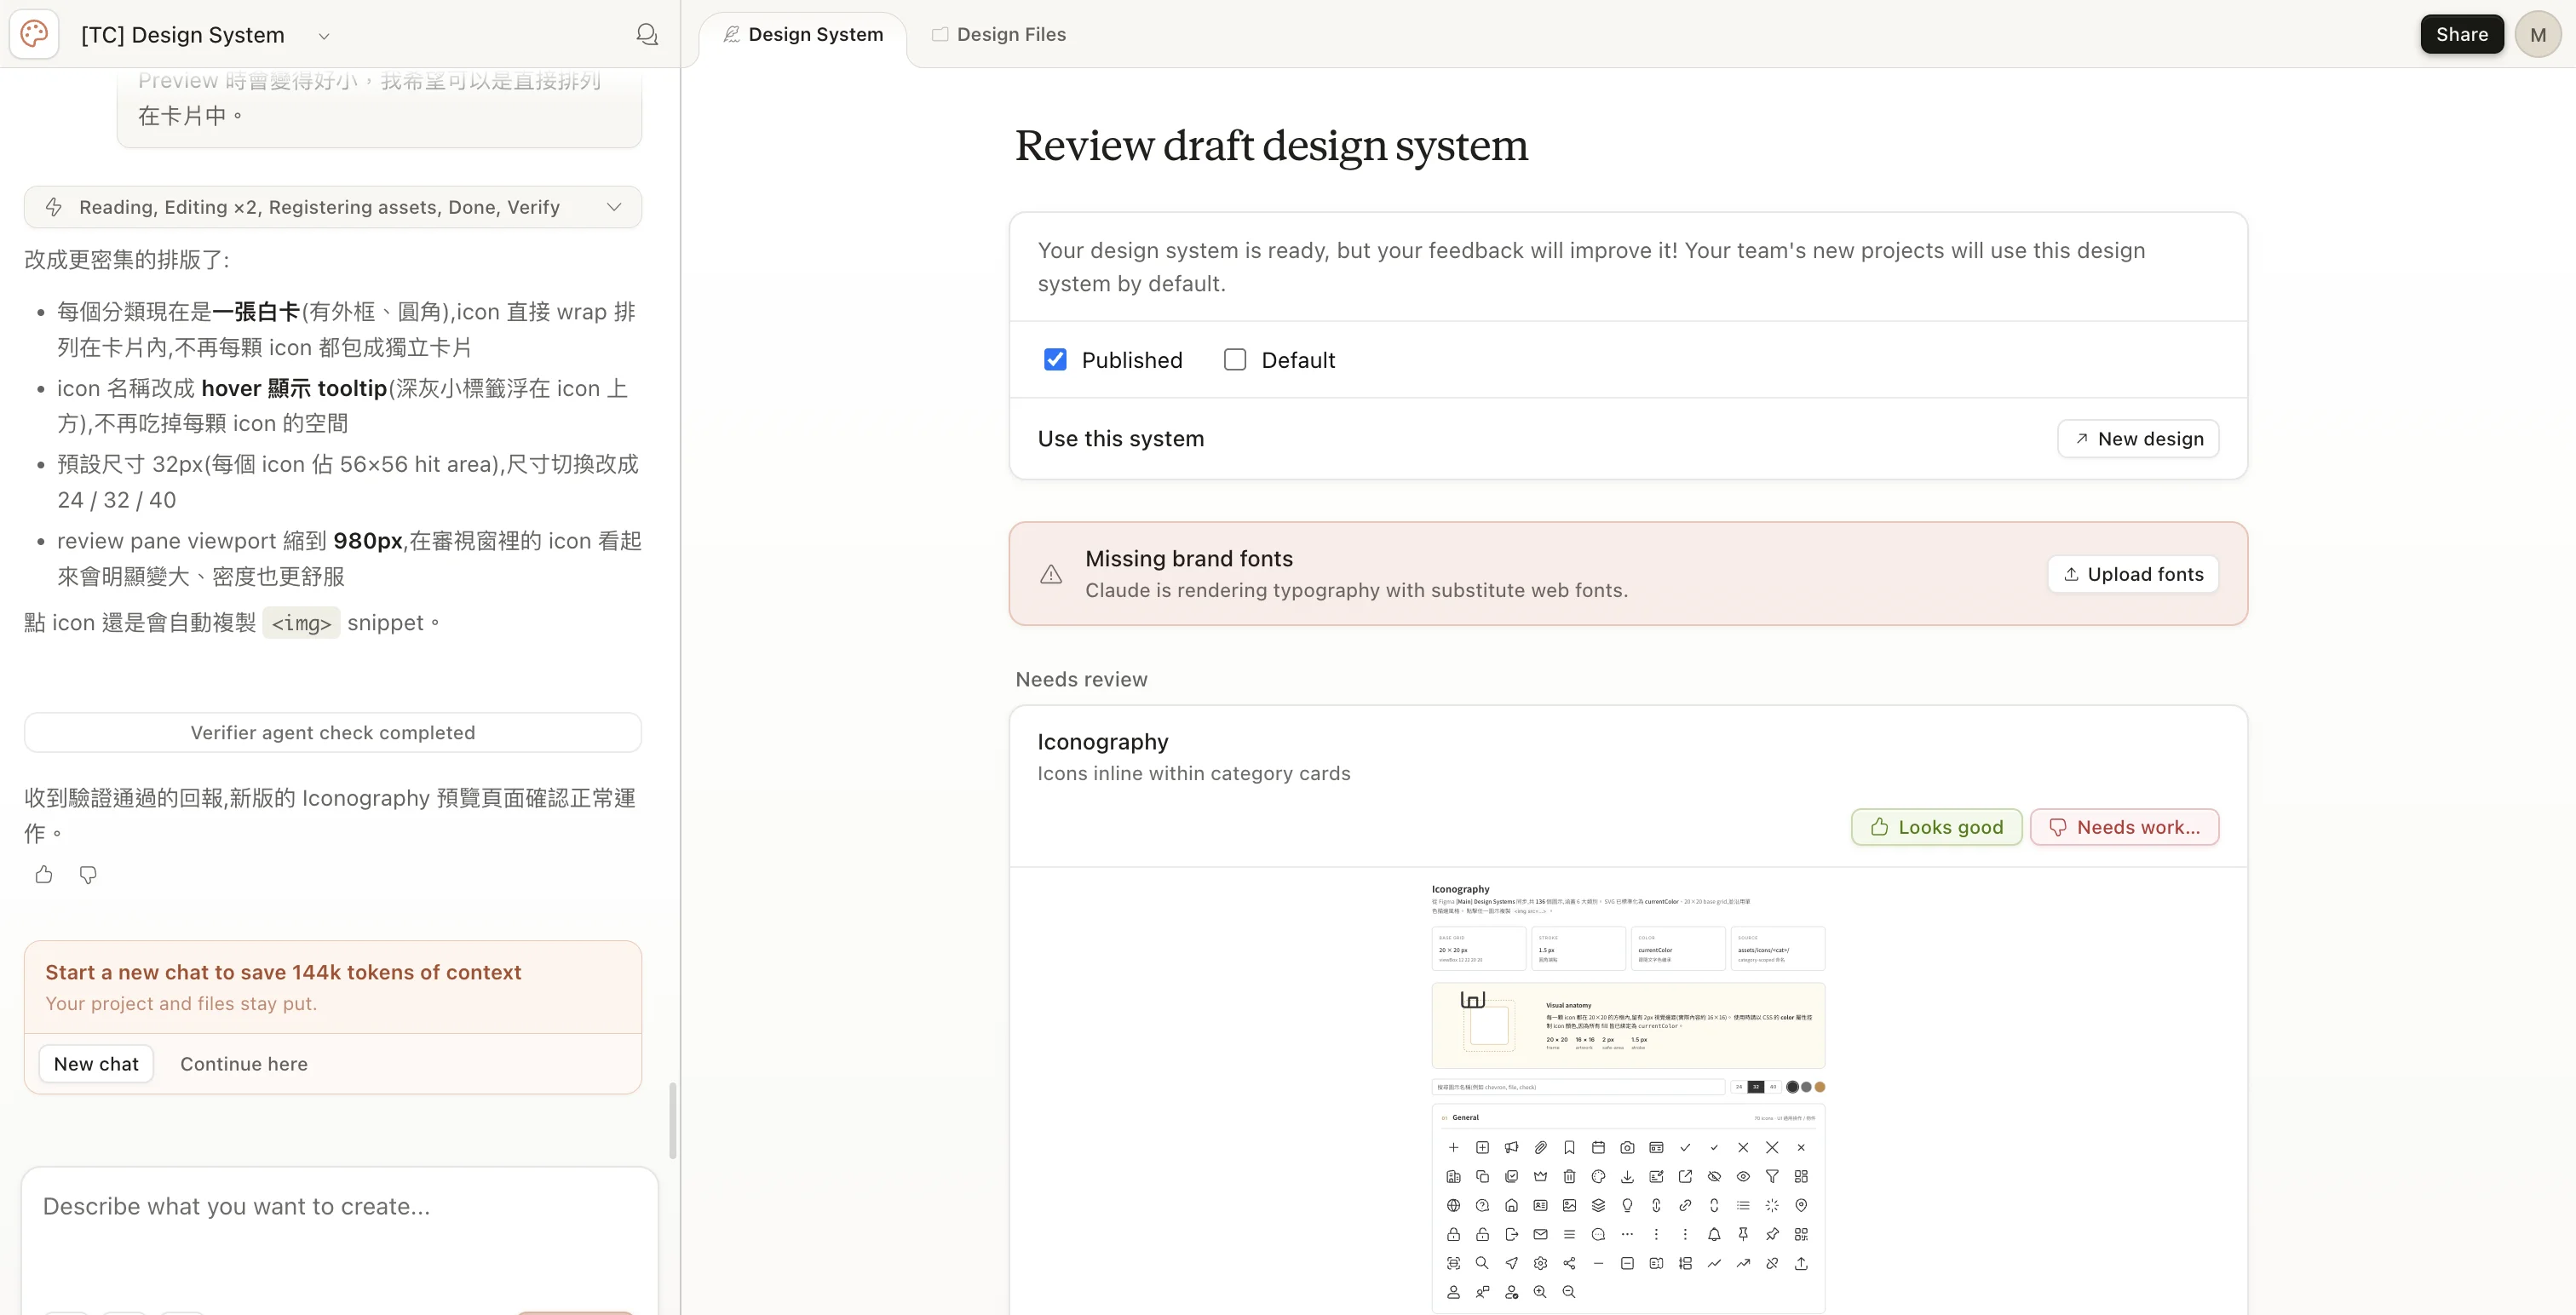Image resolution: width=2576 pixels, height=1315 pixels.
Task: Click the Share button
Action: click(x=2461, y=35)
